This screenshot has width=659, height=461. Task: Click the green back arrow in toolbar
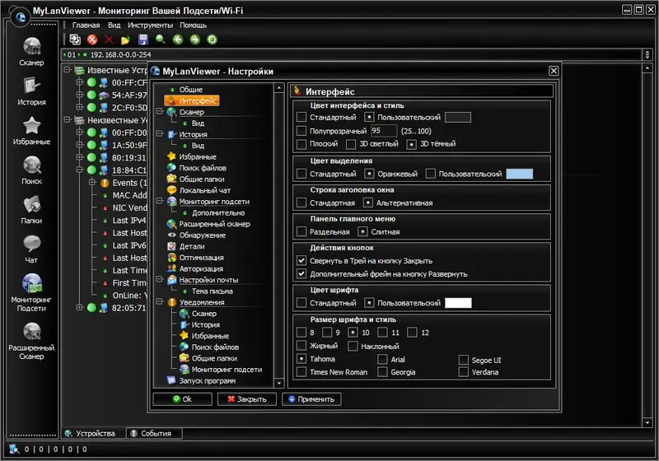click(x=179, y=40)
